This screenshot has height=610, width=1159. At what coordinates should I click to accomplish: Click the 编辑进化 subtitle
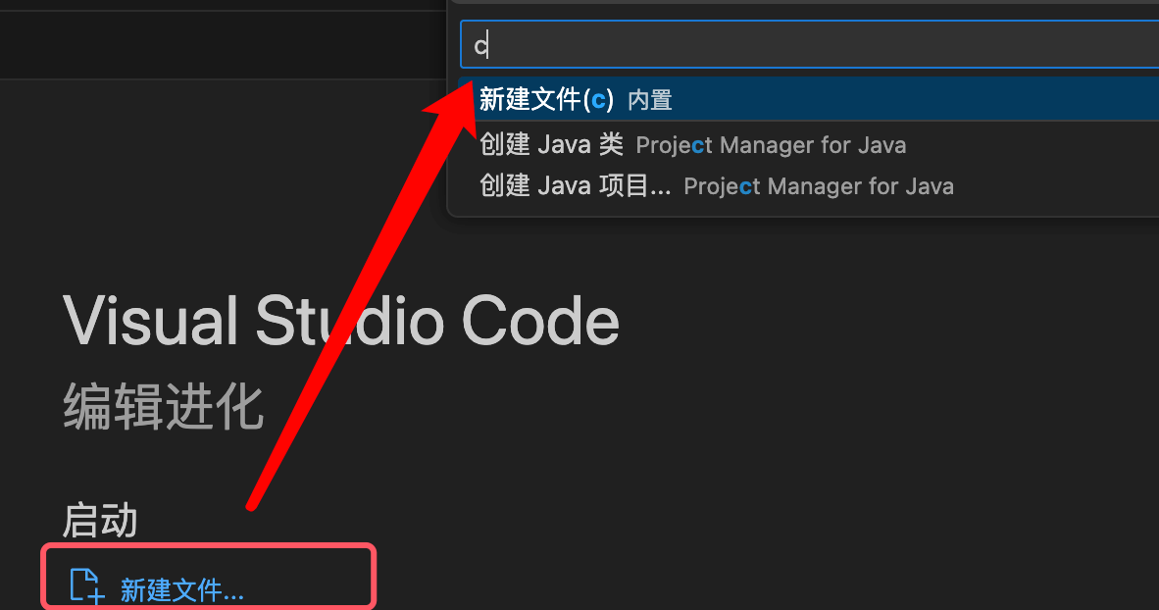click(163, 403)
